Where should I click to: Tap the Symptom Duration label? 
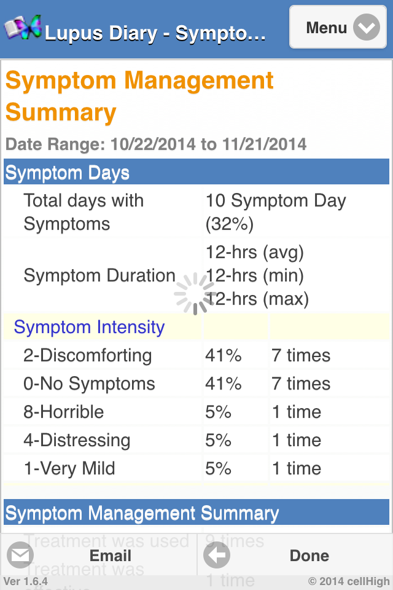tap(99, 275)
